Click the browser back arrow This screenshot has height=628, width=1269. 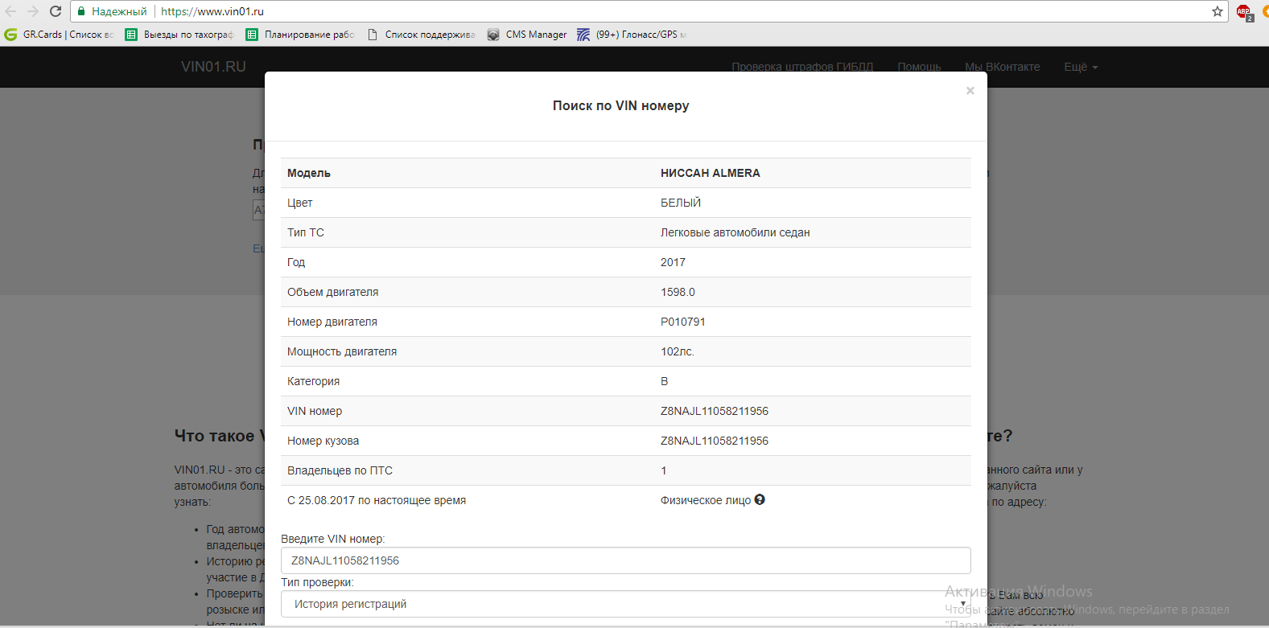(x=11, y=11)
